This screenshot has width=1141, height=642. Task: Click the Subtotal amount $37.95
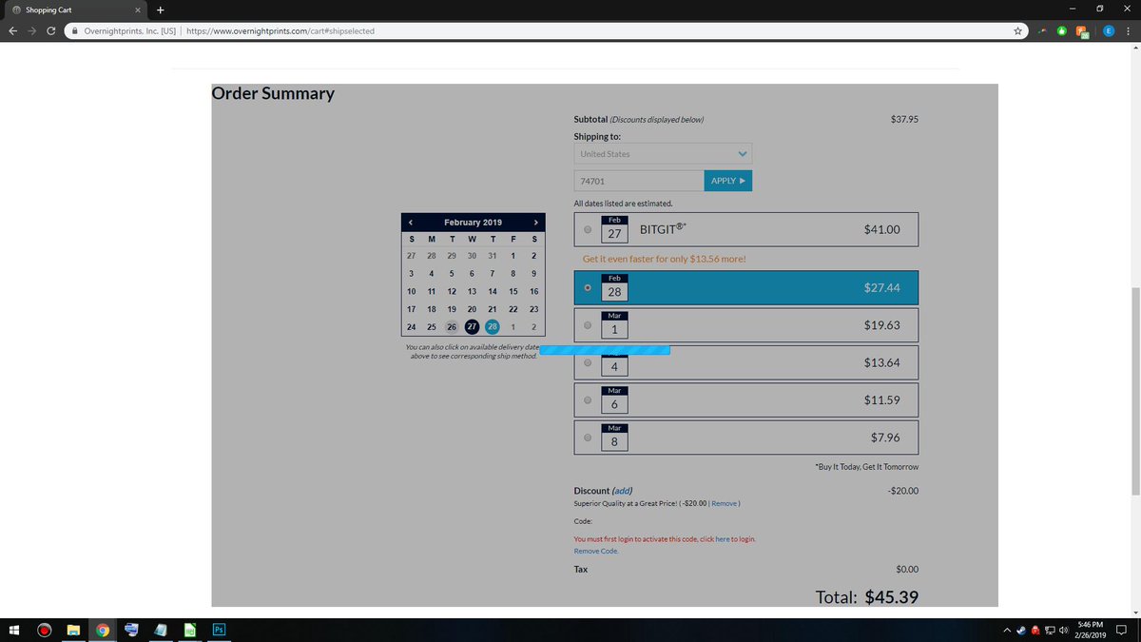[x=904, y=120]
